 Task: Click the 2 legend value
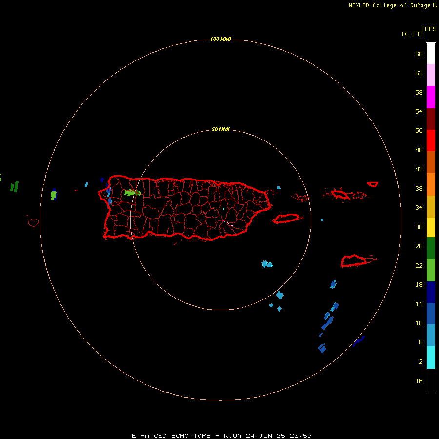421,362
